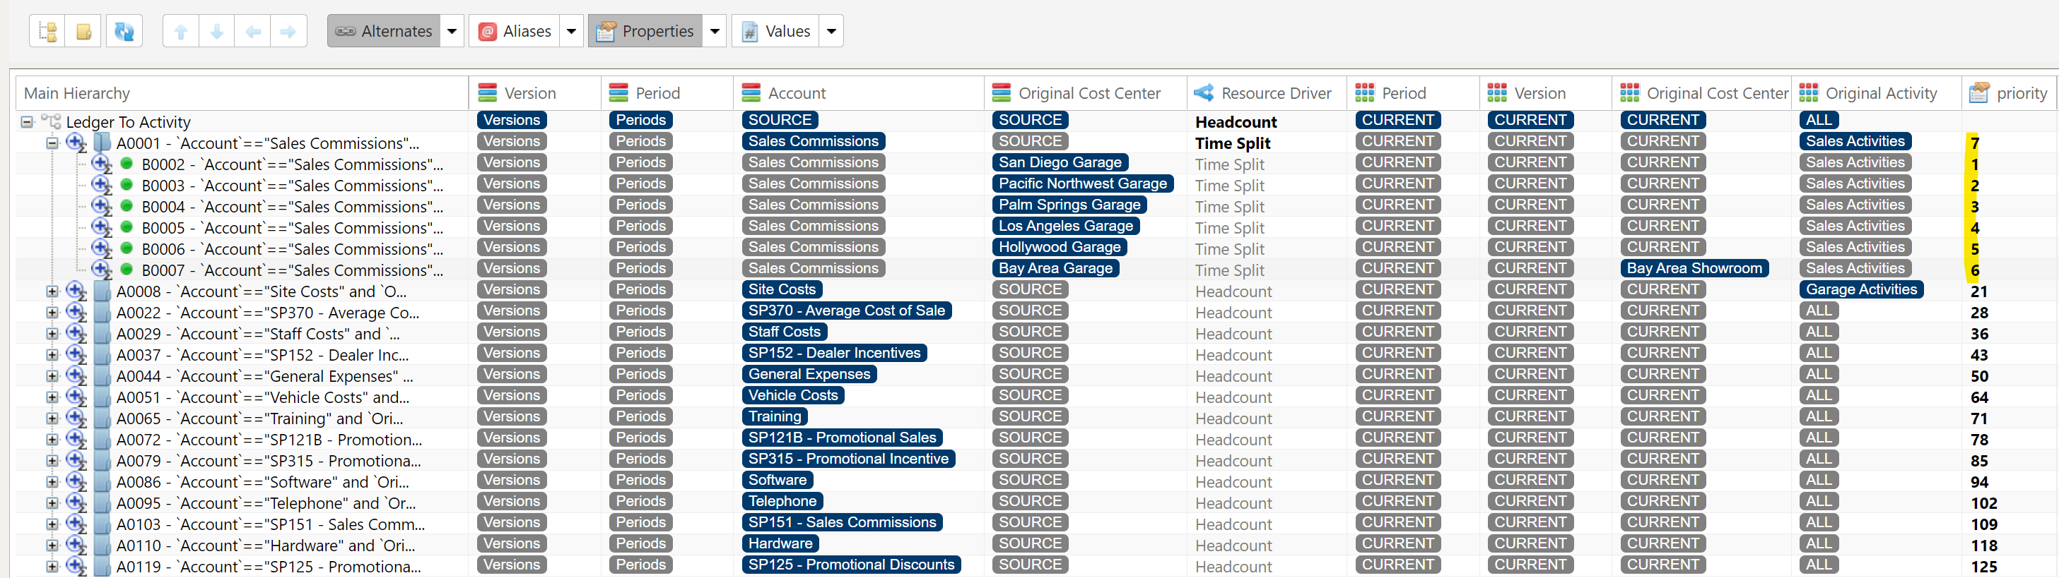The width and height of the screenshot is (2059, 578).
Task: Click the Hollywood Garage tag
Action: pos(1059,247)
